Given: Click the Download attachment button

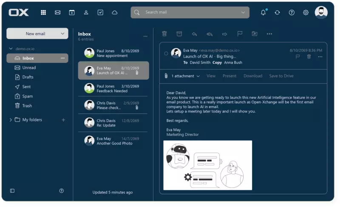Looking at the screenshot, I should click(252, 76).
